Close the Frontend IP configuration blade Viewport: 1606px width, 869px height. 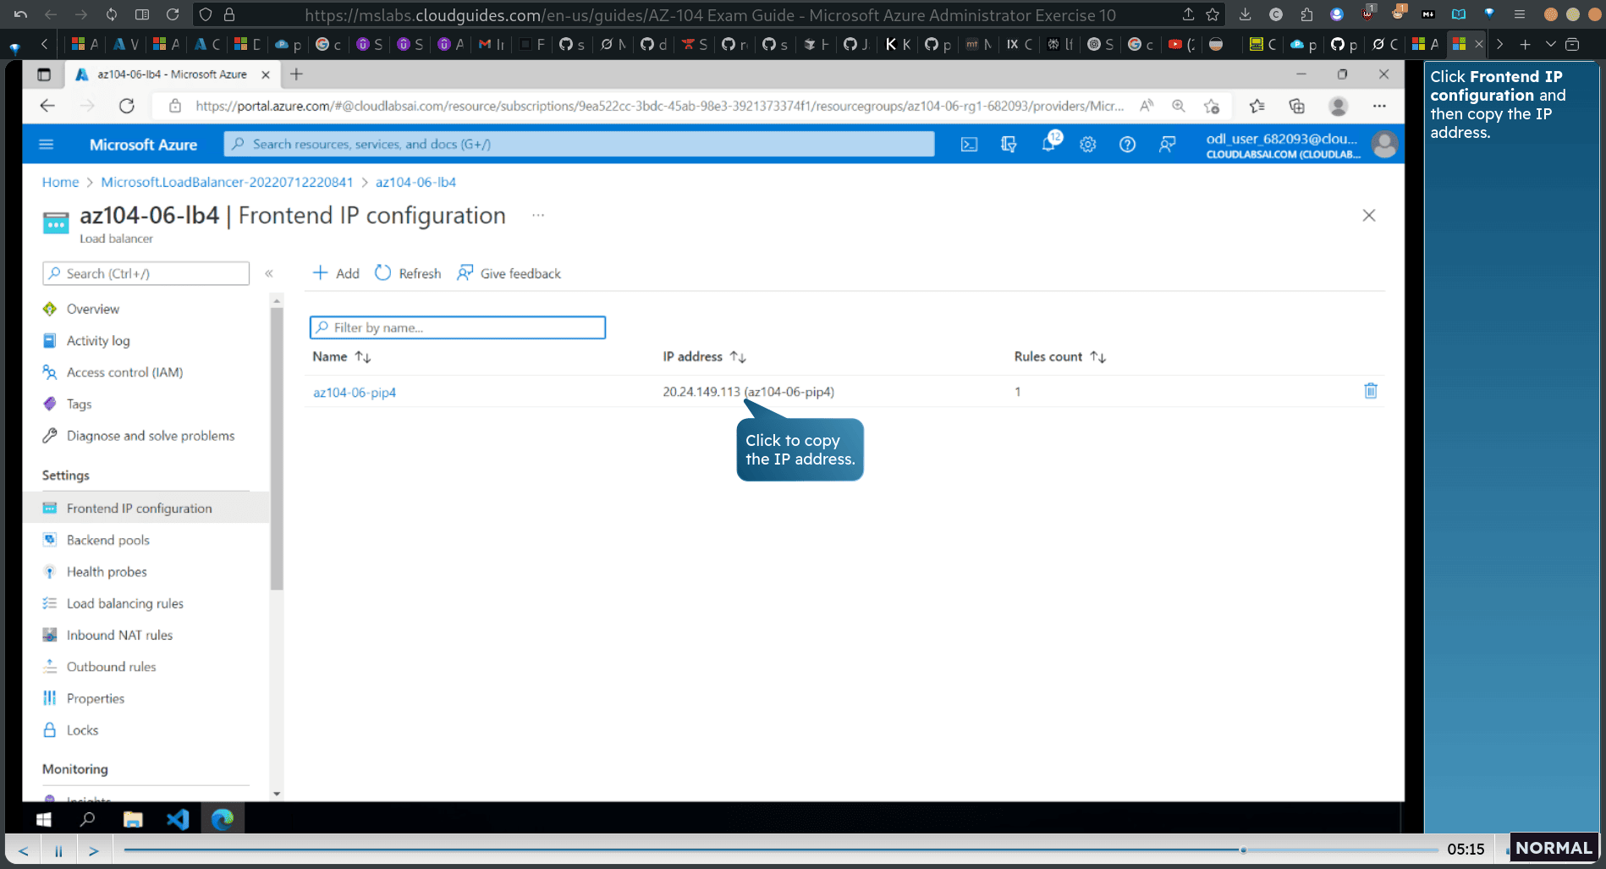point(1369,216)
